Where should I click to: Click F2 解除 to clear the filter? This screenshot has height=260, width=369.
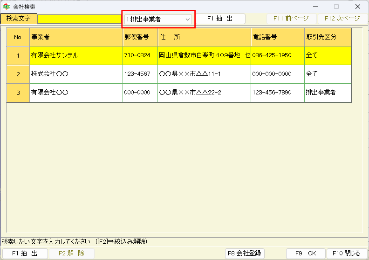(x=71, y=253)
